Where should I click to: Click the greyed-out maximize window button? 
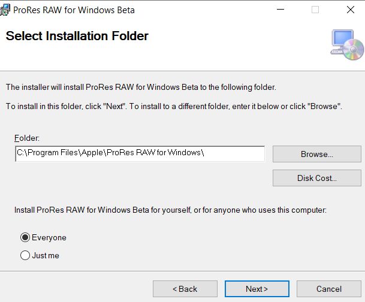click(x=315, y=10)
